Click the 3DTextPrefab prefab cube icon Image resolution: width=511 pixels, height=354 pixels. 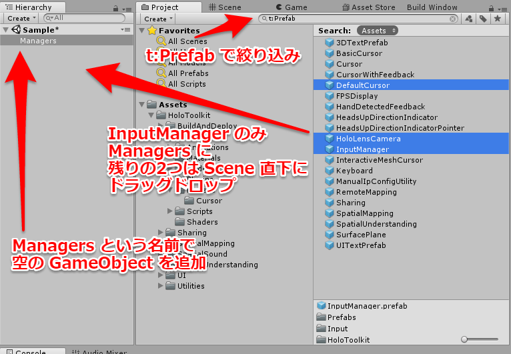[330, 43]
